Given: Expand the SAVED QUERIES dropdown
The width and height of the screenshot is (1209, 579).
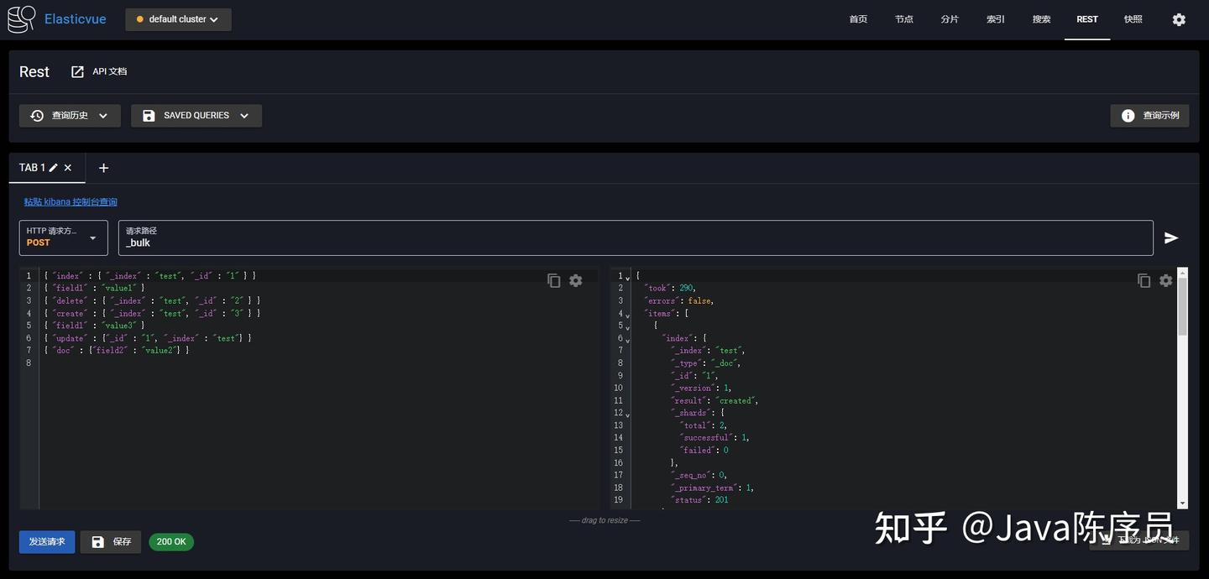Looking at the screenshot, I should pos(196,115).
